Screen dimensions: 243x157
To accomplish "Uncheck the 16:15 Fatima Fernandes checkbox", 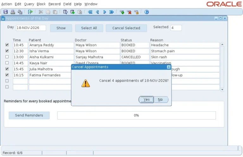I will coord(7,75).
